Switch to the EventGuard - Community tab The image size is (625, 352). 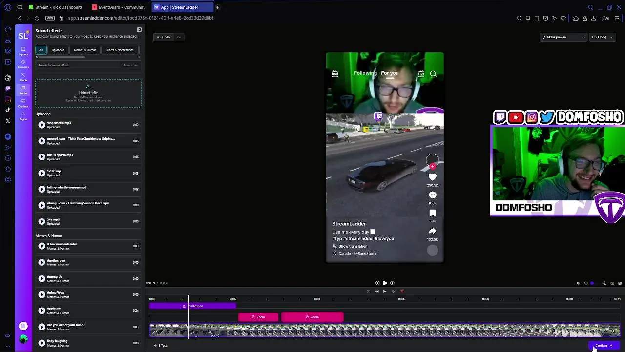[x=119, y=7]
